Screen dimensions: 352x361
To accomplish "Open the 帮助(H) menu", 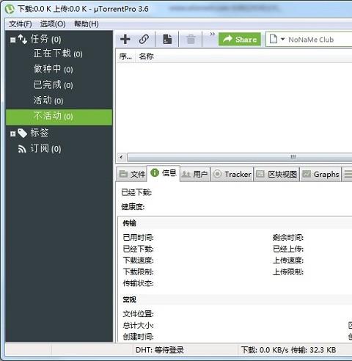I will pyautogui.click(x=87, y=24).
